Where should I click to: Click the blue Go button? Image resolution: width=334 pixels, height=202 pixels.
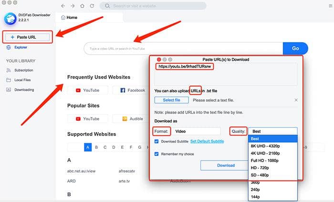[295, 48]
